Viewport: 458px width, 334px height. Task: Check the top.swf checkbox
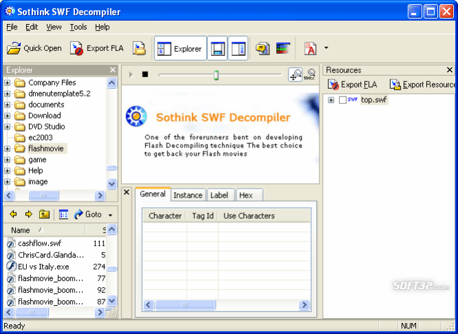342,100
